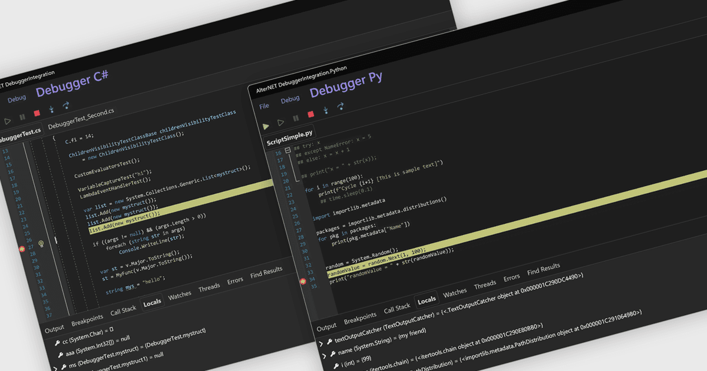Image resolution: width=707 pixels, height=371 pixels.
Task: Open the Debug menu in Python window
Action: click(x=290, y=100)
